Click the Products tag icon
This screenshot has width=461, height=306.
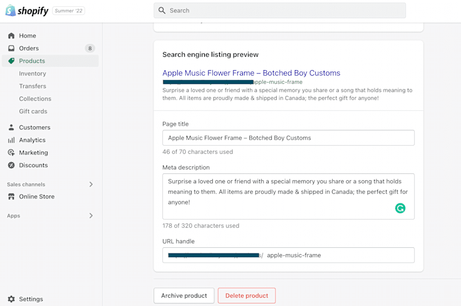[x=11, y=61]
